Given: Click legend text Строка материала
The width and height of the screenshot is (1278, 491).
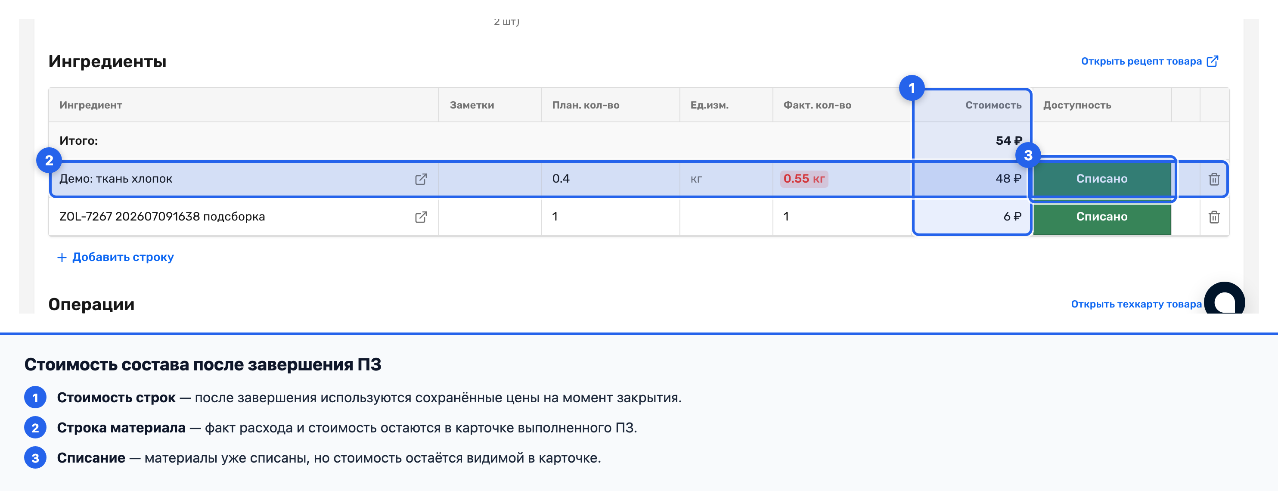Looking at the screenshot, I should (121, 428).
